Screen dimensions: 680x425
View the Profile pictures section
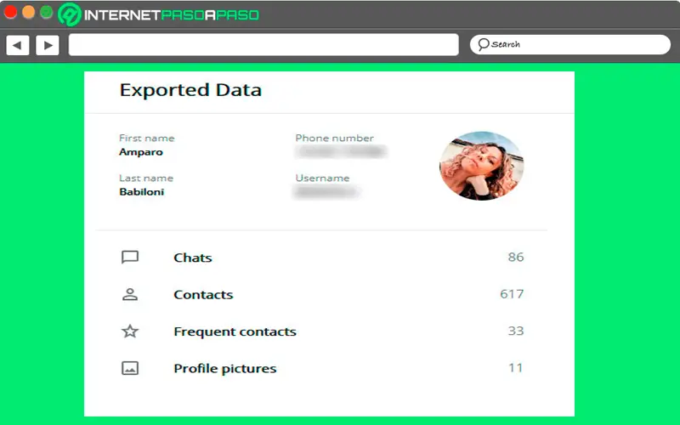coord(224,368)
